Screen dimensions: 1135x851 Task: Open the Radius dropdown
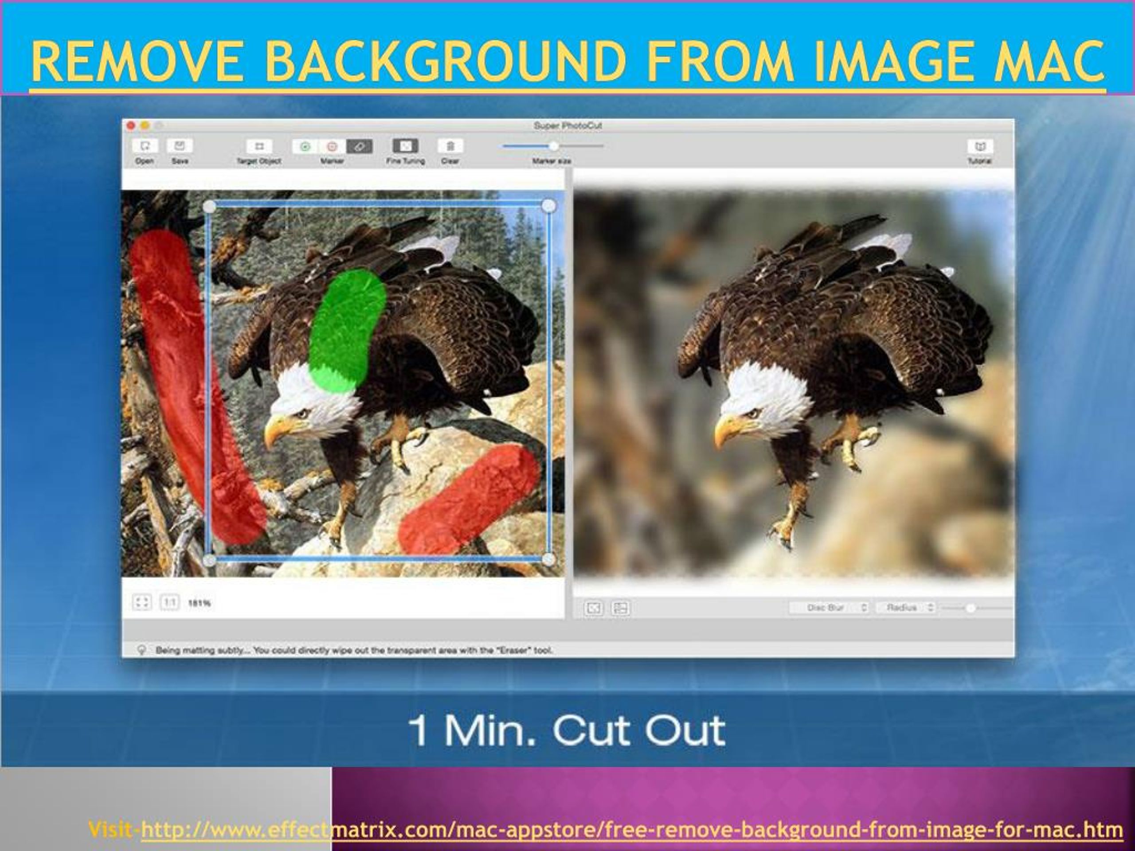tap(906, 608)
